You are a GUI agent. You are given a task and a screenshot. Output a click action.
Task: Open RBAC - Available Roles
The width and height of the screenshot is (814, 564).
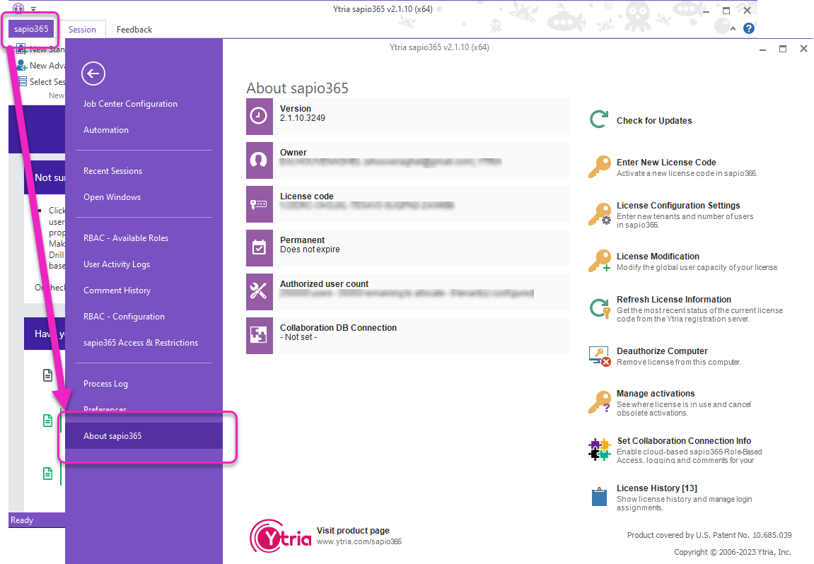coord(126,238)
